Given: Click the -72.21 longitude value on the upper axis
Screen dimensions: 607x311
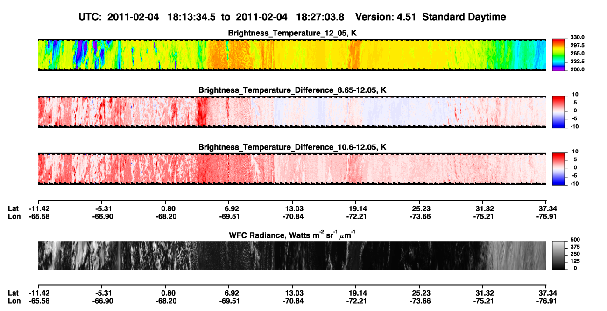Looking at the screenshot, I should (356, 216).
